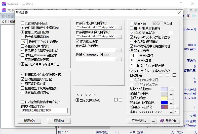The width and height of the screenshot is (198, 134).
Task: Open 文件 menu in WinHex menu bar
Action: coord(12,10)
